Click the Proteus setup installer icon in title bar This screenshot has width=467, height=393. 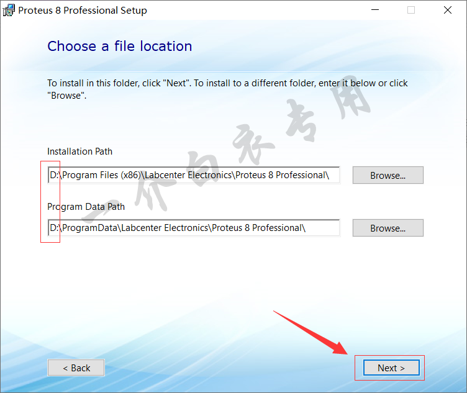pyautogui.click(x=9, y=10)
